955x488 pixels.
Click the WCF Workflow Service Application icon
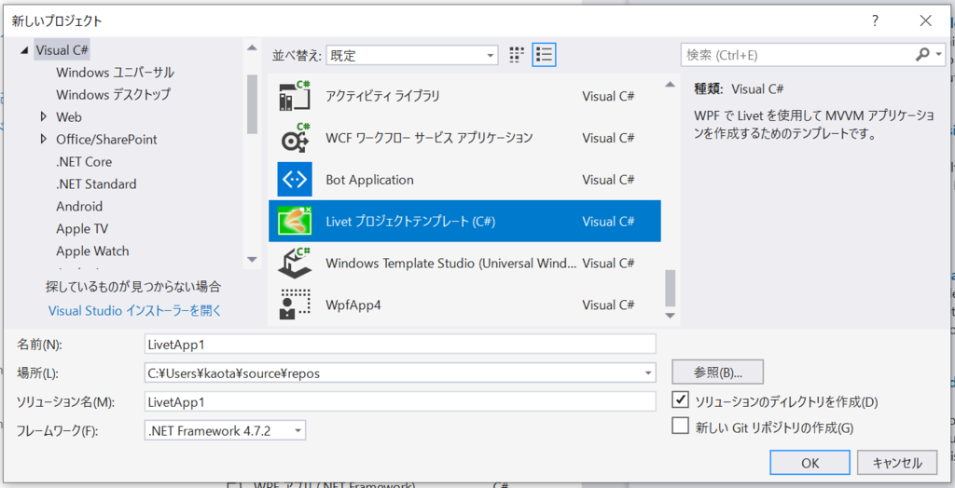[x=295, y=138]
